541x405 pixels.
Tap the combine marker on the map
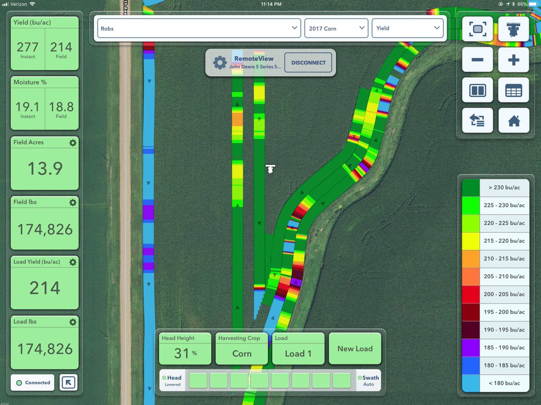pos(270,169)
